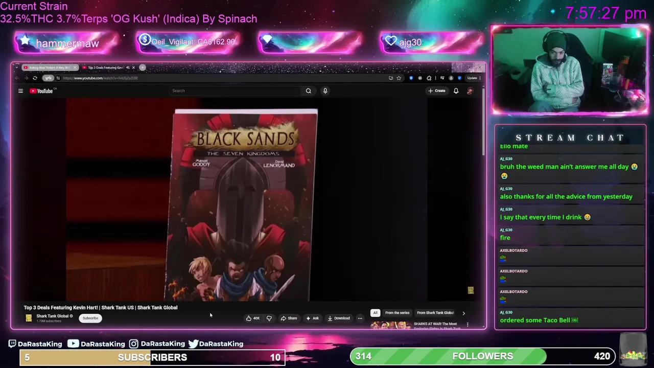The width and height of the screenshot is (654, 368).
Task: Toggle the browser VPN badge
Action: tap(48, 78)
